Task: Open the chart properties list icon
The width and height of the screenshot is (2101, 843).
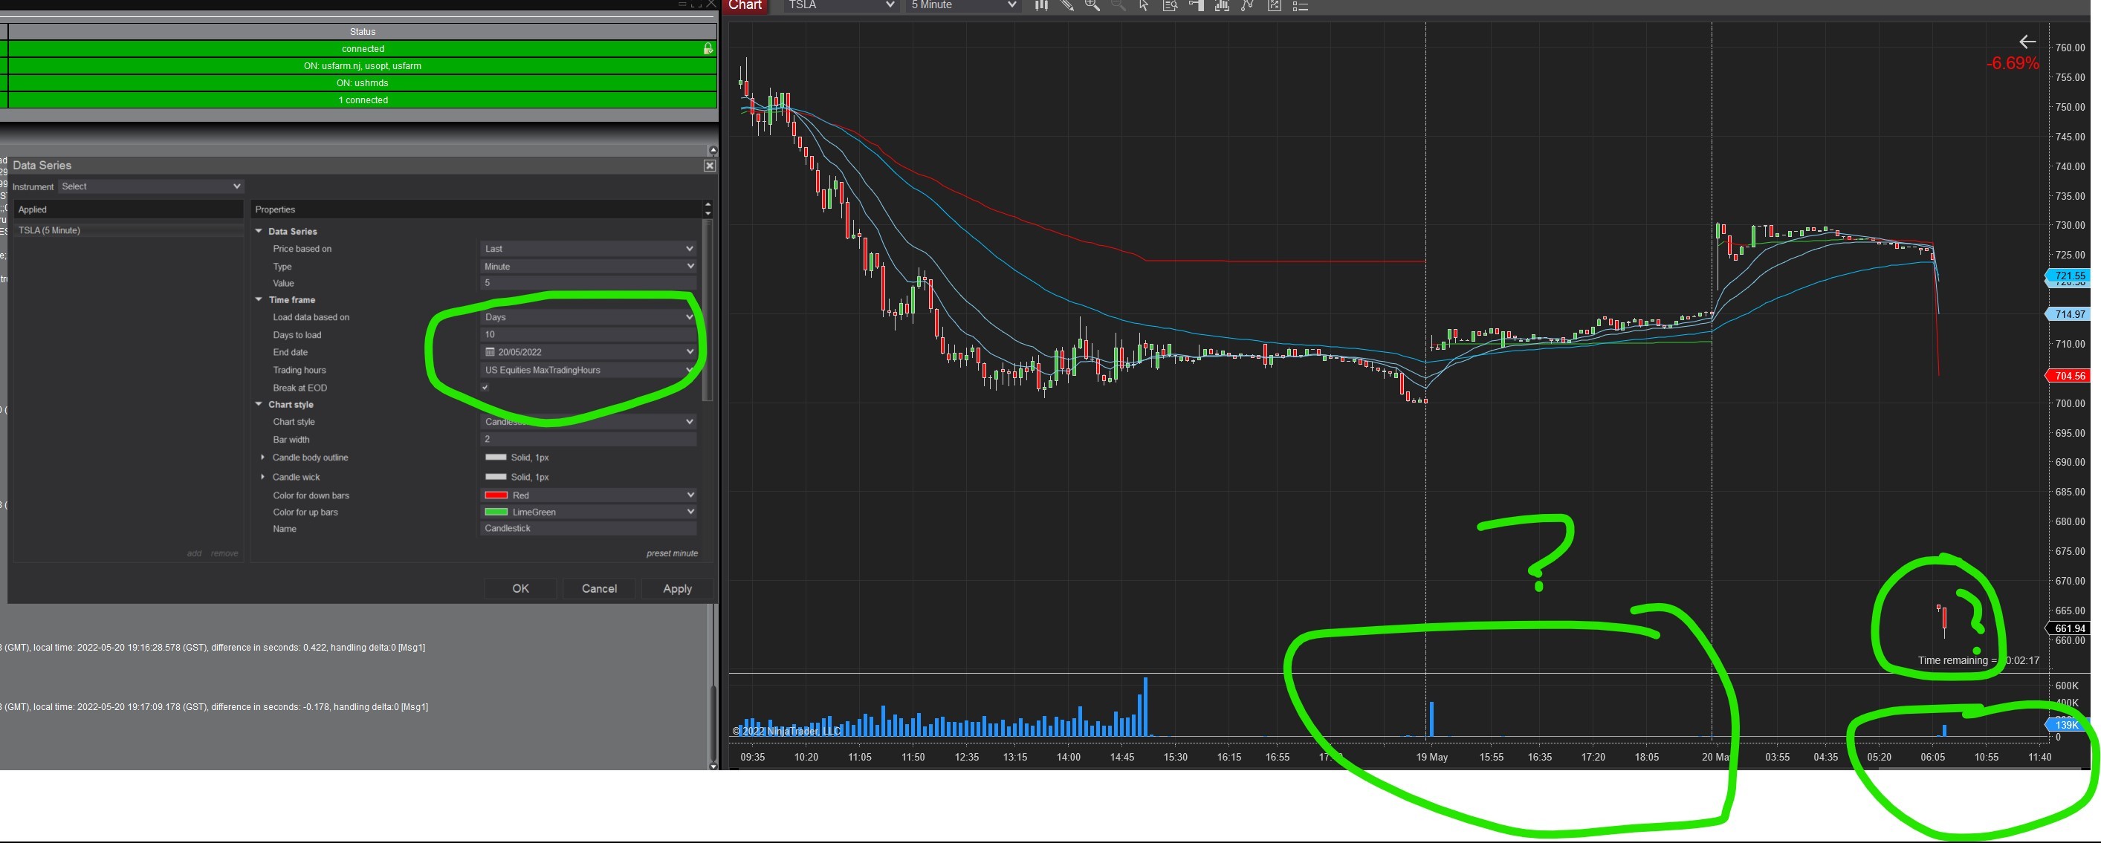Action: (1301, 6)
